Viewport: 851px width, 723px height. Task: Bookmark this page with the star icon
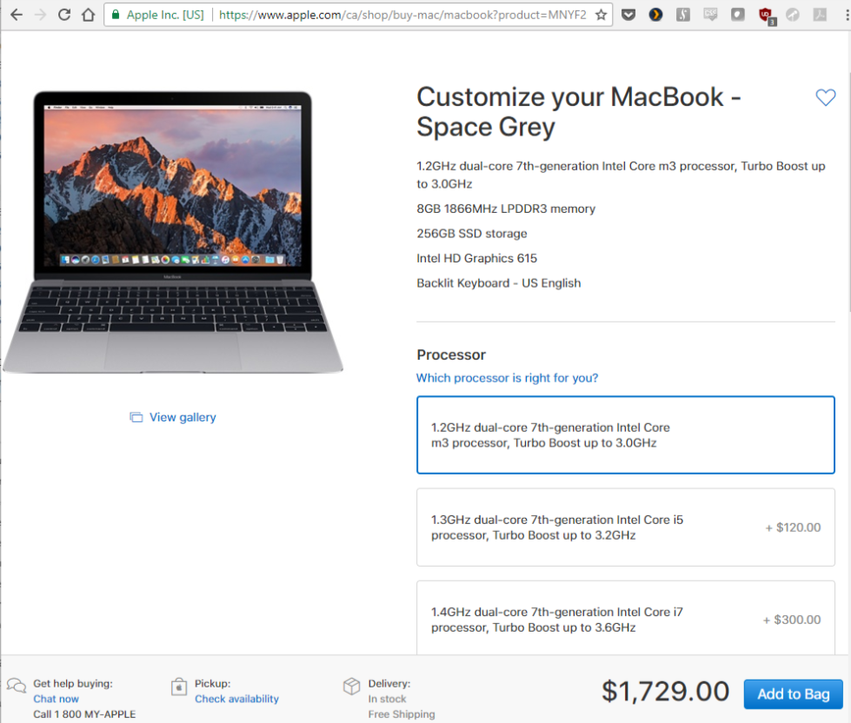[601, 15]
